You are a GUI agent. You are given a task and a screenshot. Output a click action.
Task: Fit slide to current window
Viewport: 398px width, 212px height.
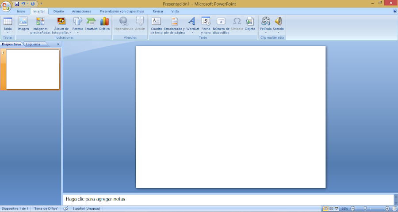click(394, 209)
